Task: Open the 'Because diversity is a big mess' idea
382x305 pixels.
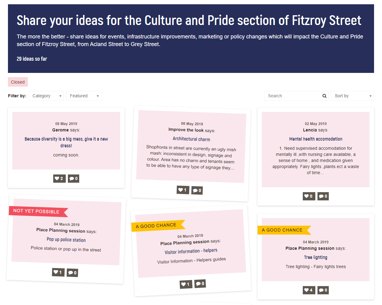Action: tap(66, 142)
